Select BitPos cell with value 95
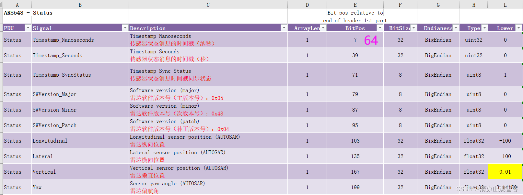Image resolution: width=523 pixels, height=195 pixels. click(355, 125)
